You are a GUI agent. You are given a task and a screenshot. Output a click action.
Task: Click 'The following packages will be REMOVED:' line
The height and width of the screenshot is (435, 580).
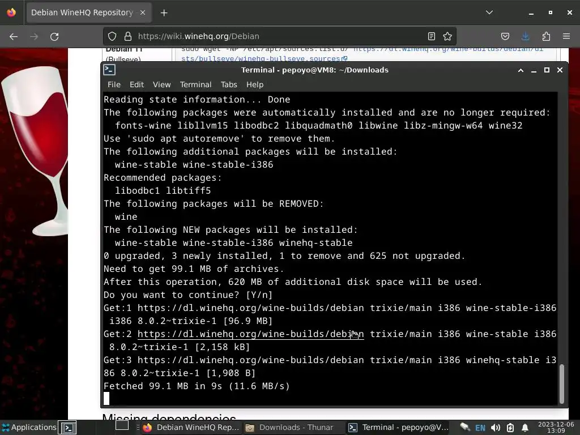214,204
